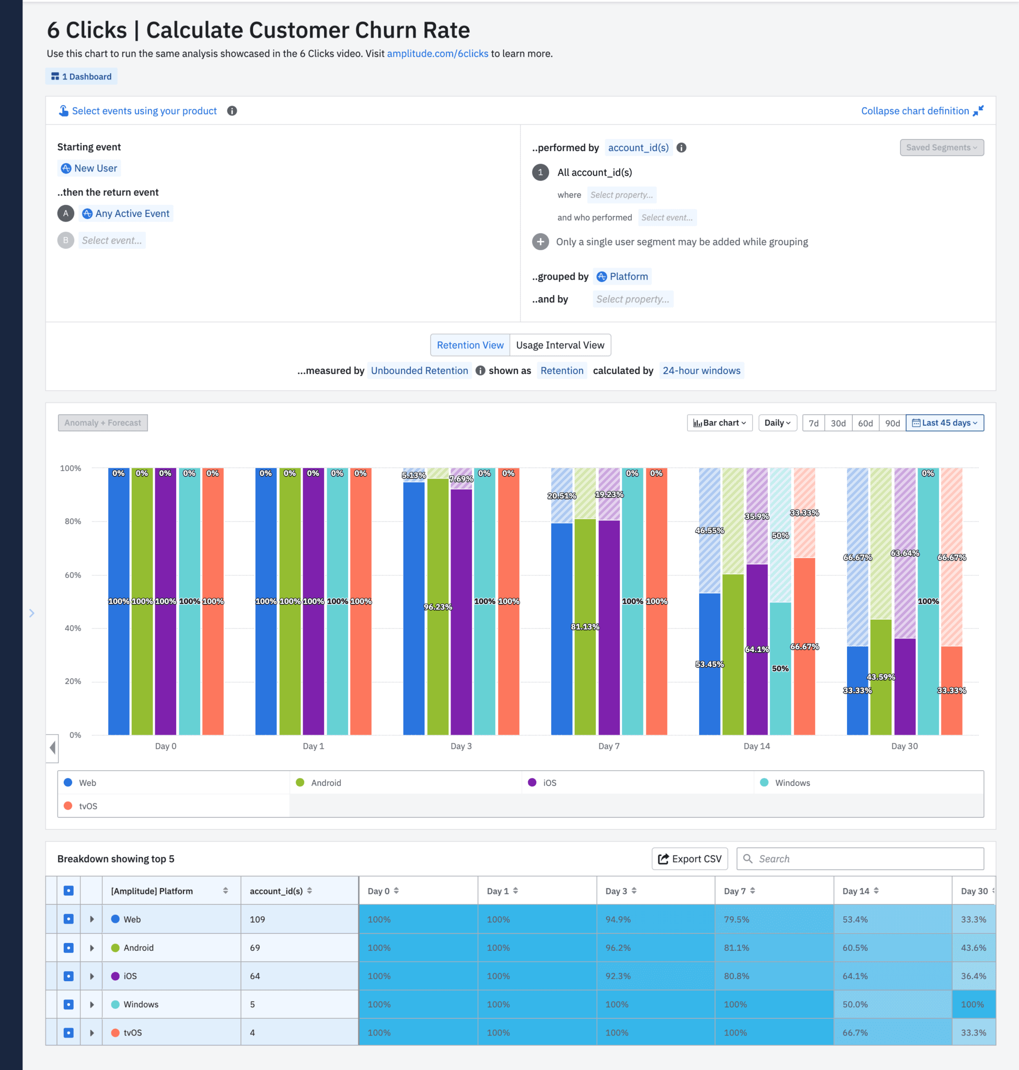Click the purple iOS color swatch in the legend
The image size is (1019, 1070).
(531, 783)
